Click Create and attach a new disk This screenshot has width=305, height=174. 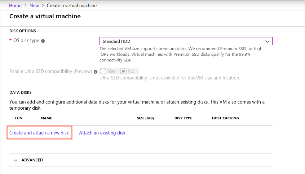pyautogui.click(x=39, y=133)
